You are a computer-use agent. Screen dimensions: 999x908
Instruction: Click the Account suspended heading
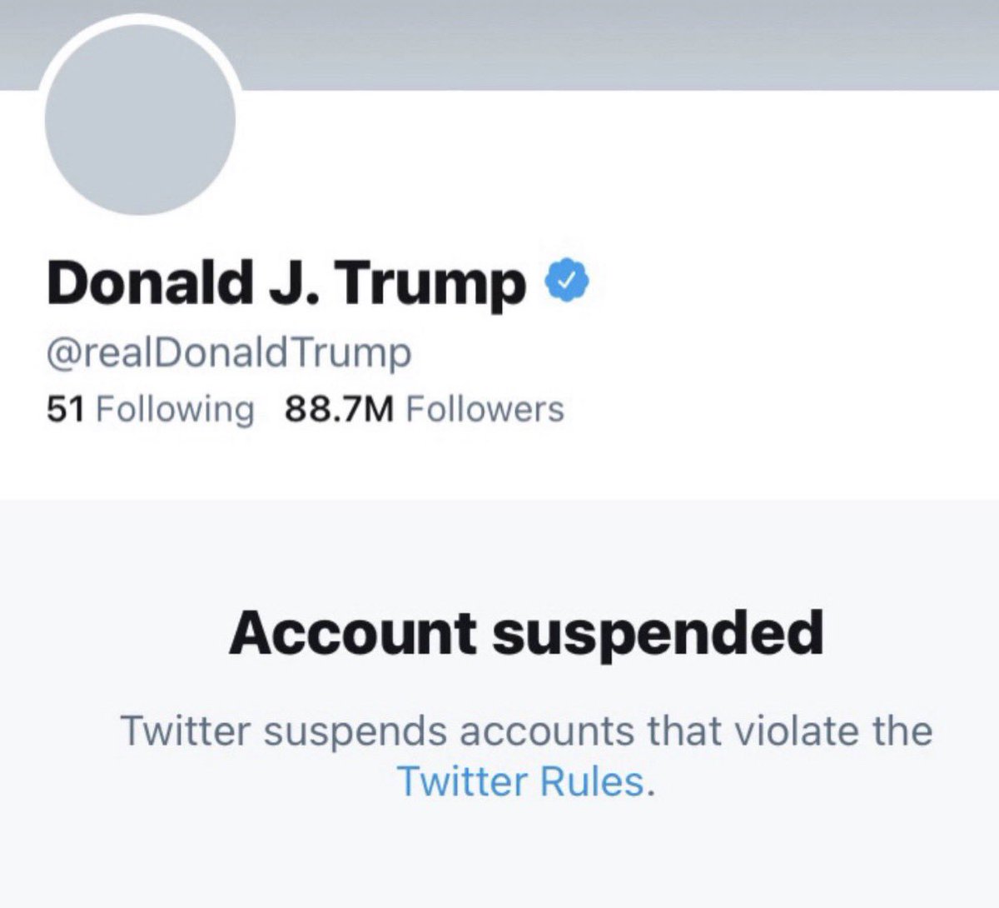pos(525,633)
